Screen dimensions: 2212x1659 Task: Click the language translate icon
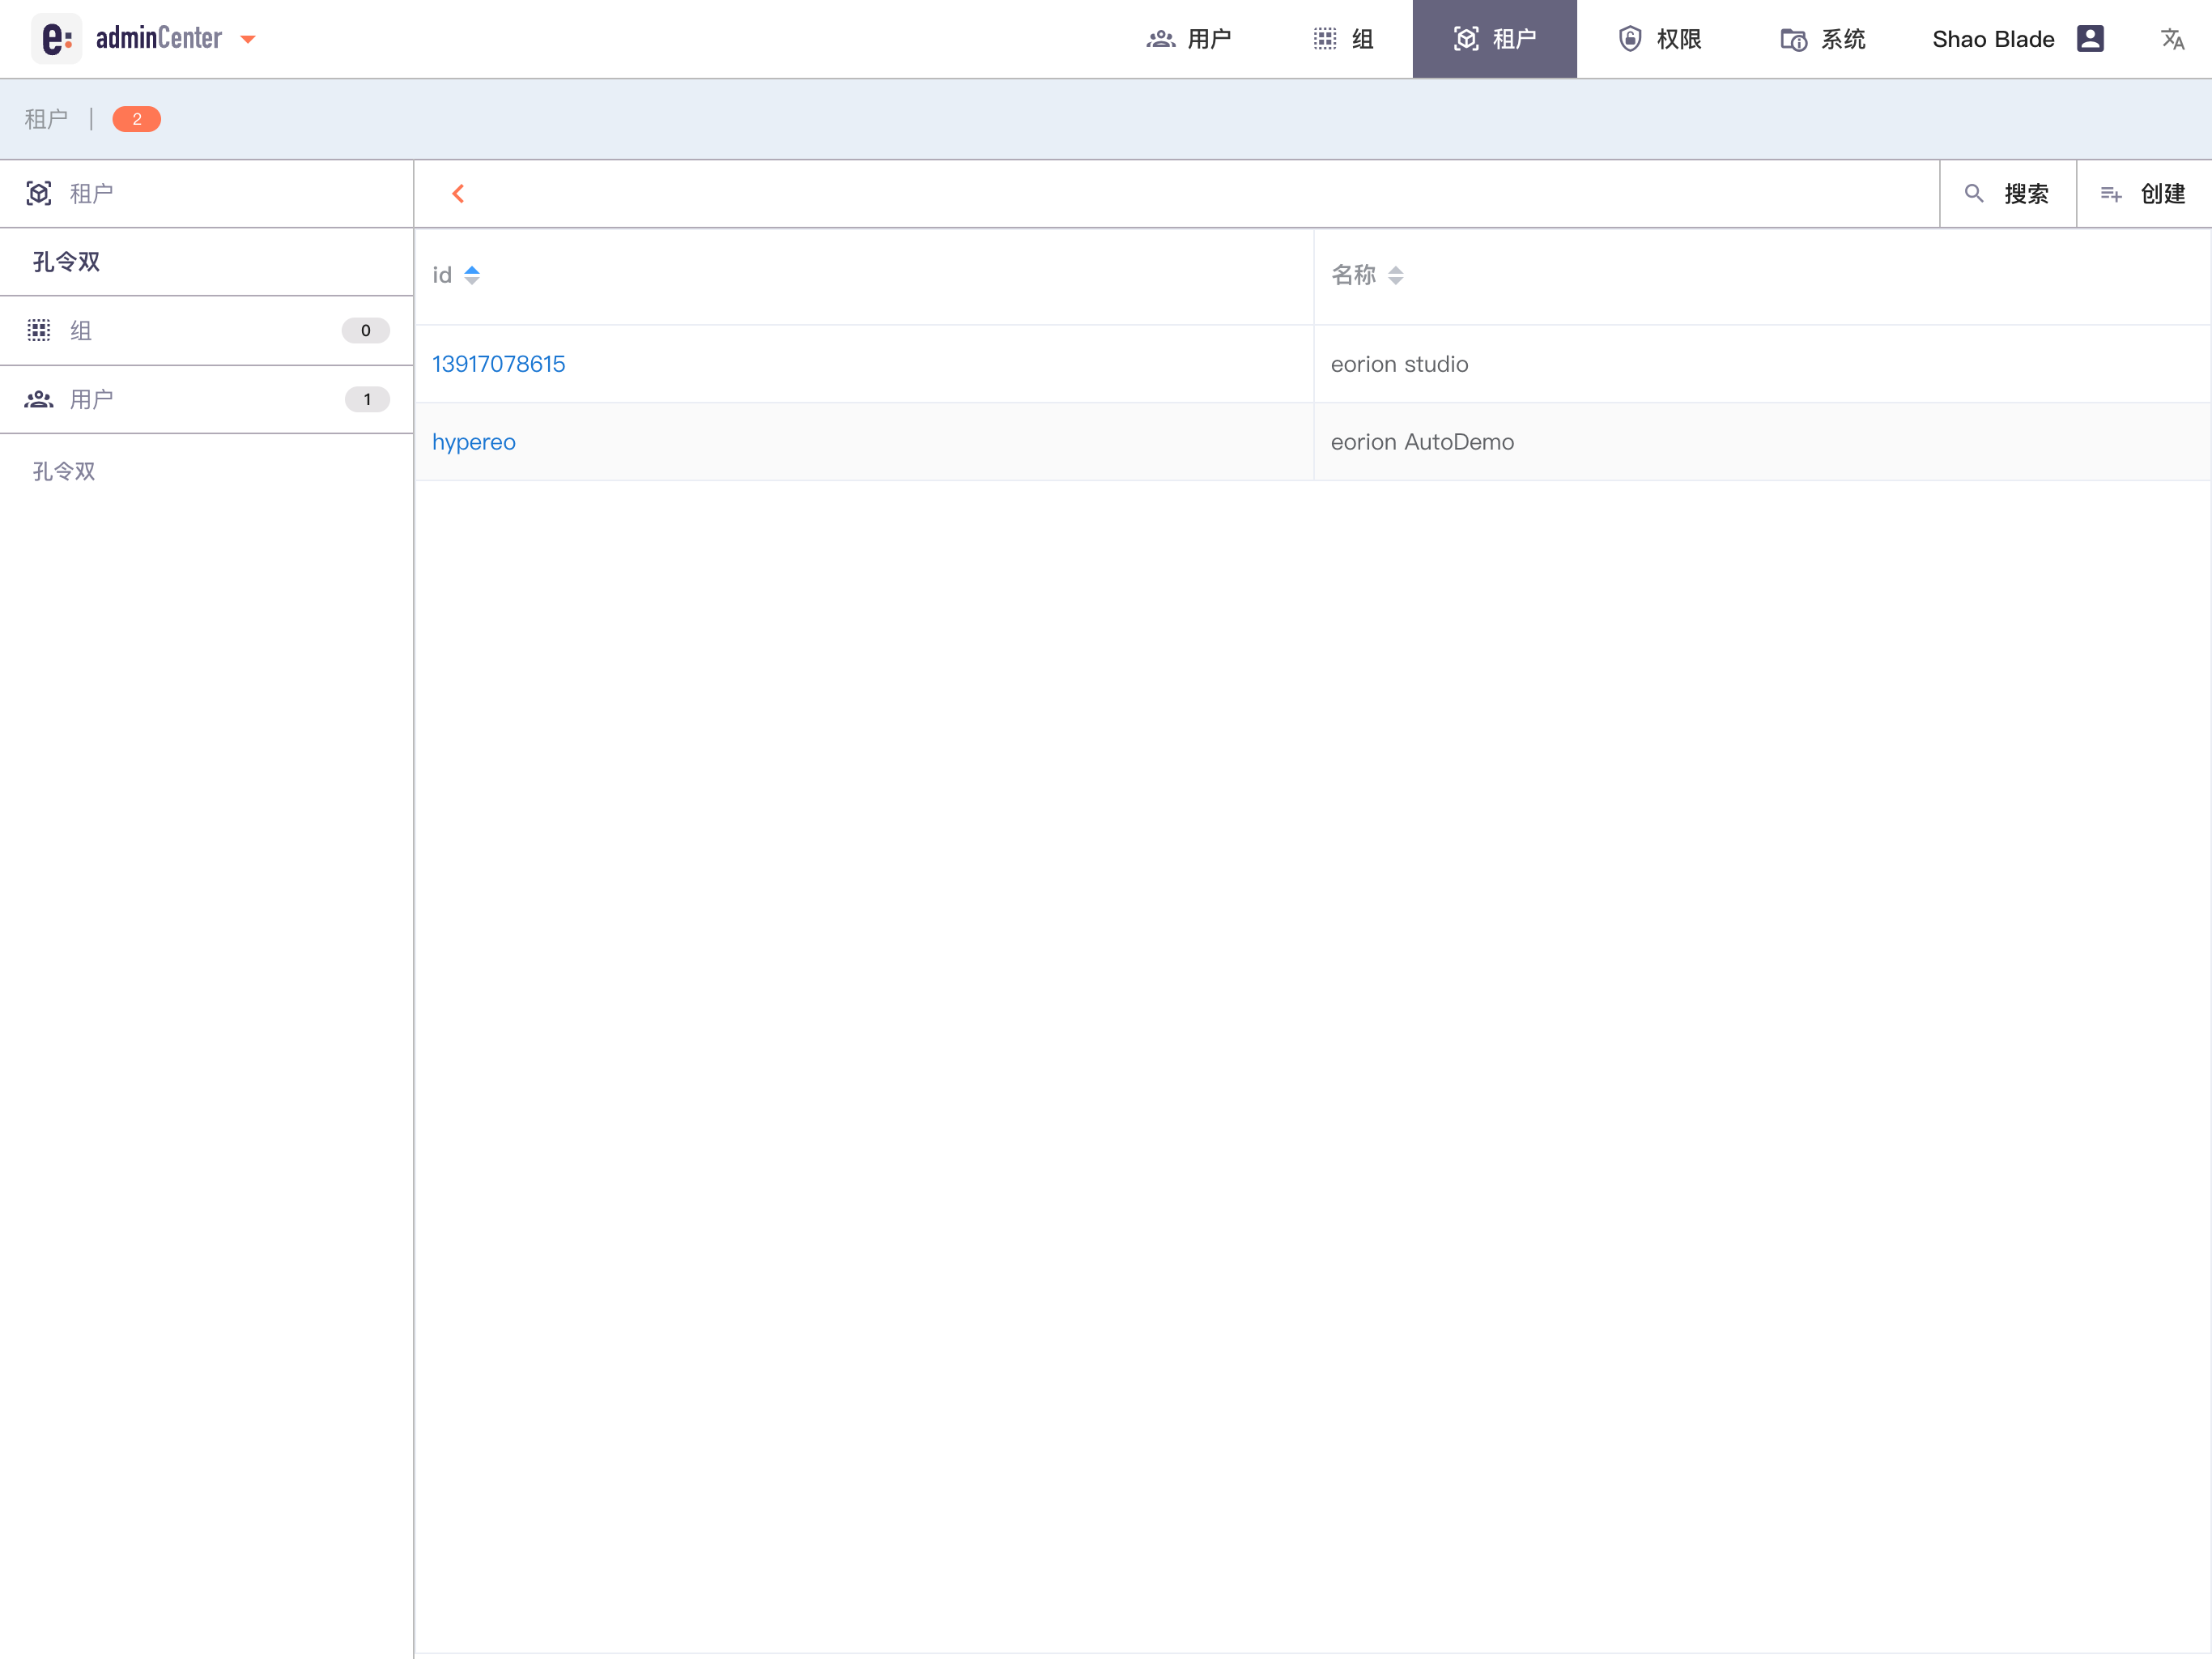2172,39
